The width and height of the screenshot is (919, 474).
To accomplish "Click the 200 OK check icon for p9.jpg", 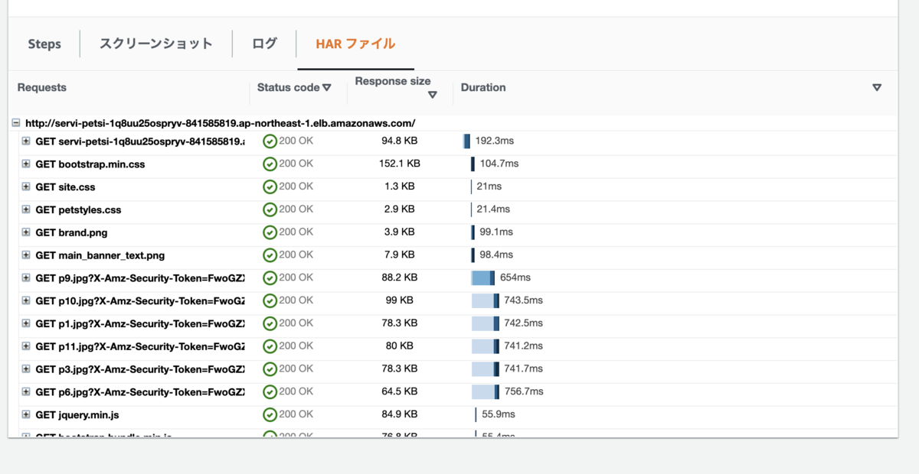I will (270, 278).
